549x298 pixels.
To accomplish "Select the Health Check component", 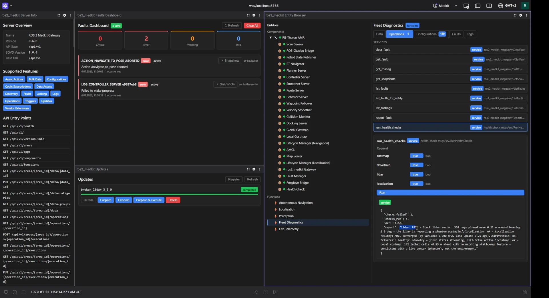I will click(295, 189).
